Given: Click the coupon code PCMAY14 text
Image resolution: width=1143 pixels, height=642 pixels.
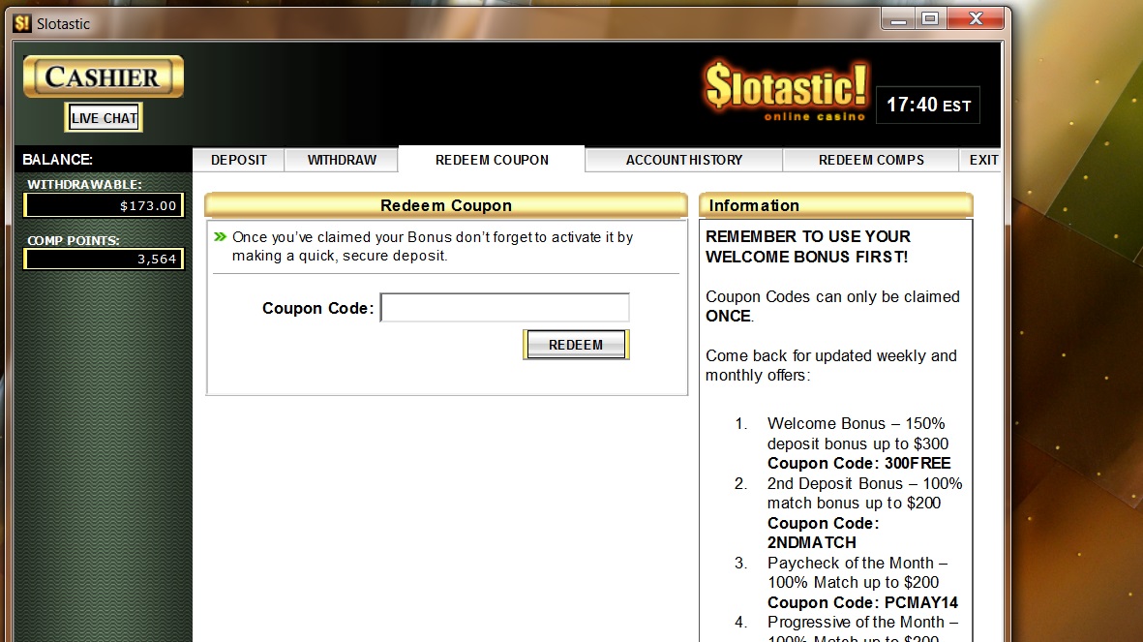Looking at the screenshot, I should pyautogui.click(x=921, y=602).
